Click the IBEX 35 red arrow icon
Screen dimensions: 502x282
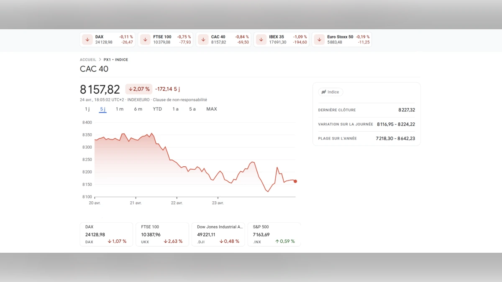click(x=261, y=39)
